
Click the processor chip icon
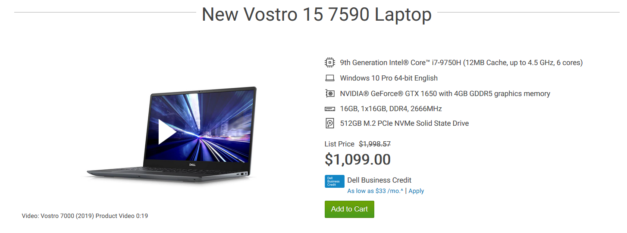(x=329, y=62)
